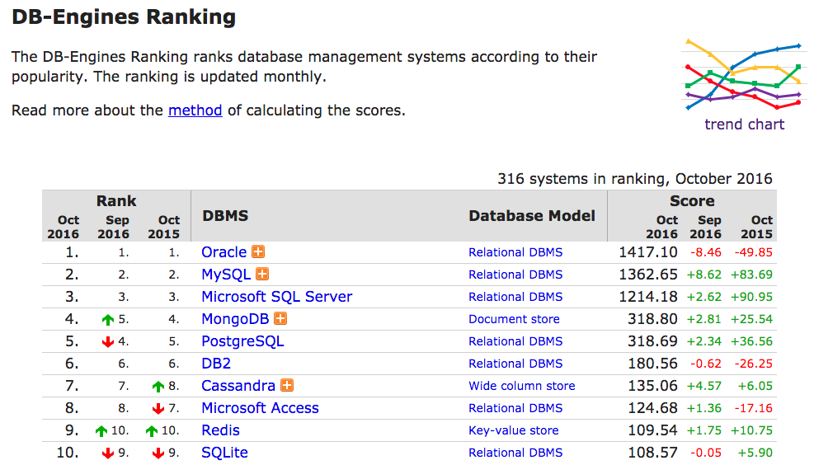Open the trend chart text link
814x465 pixels.
click(x=745, y=124)
